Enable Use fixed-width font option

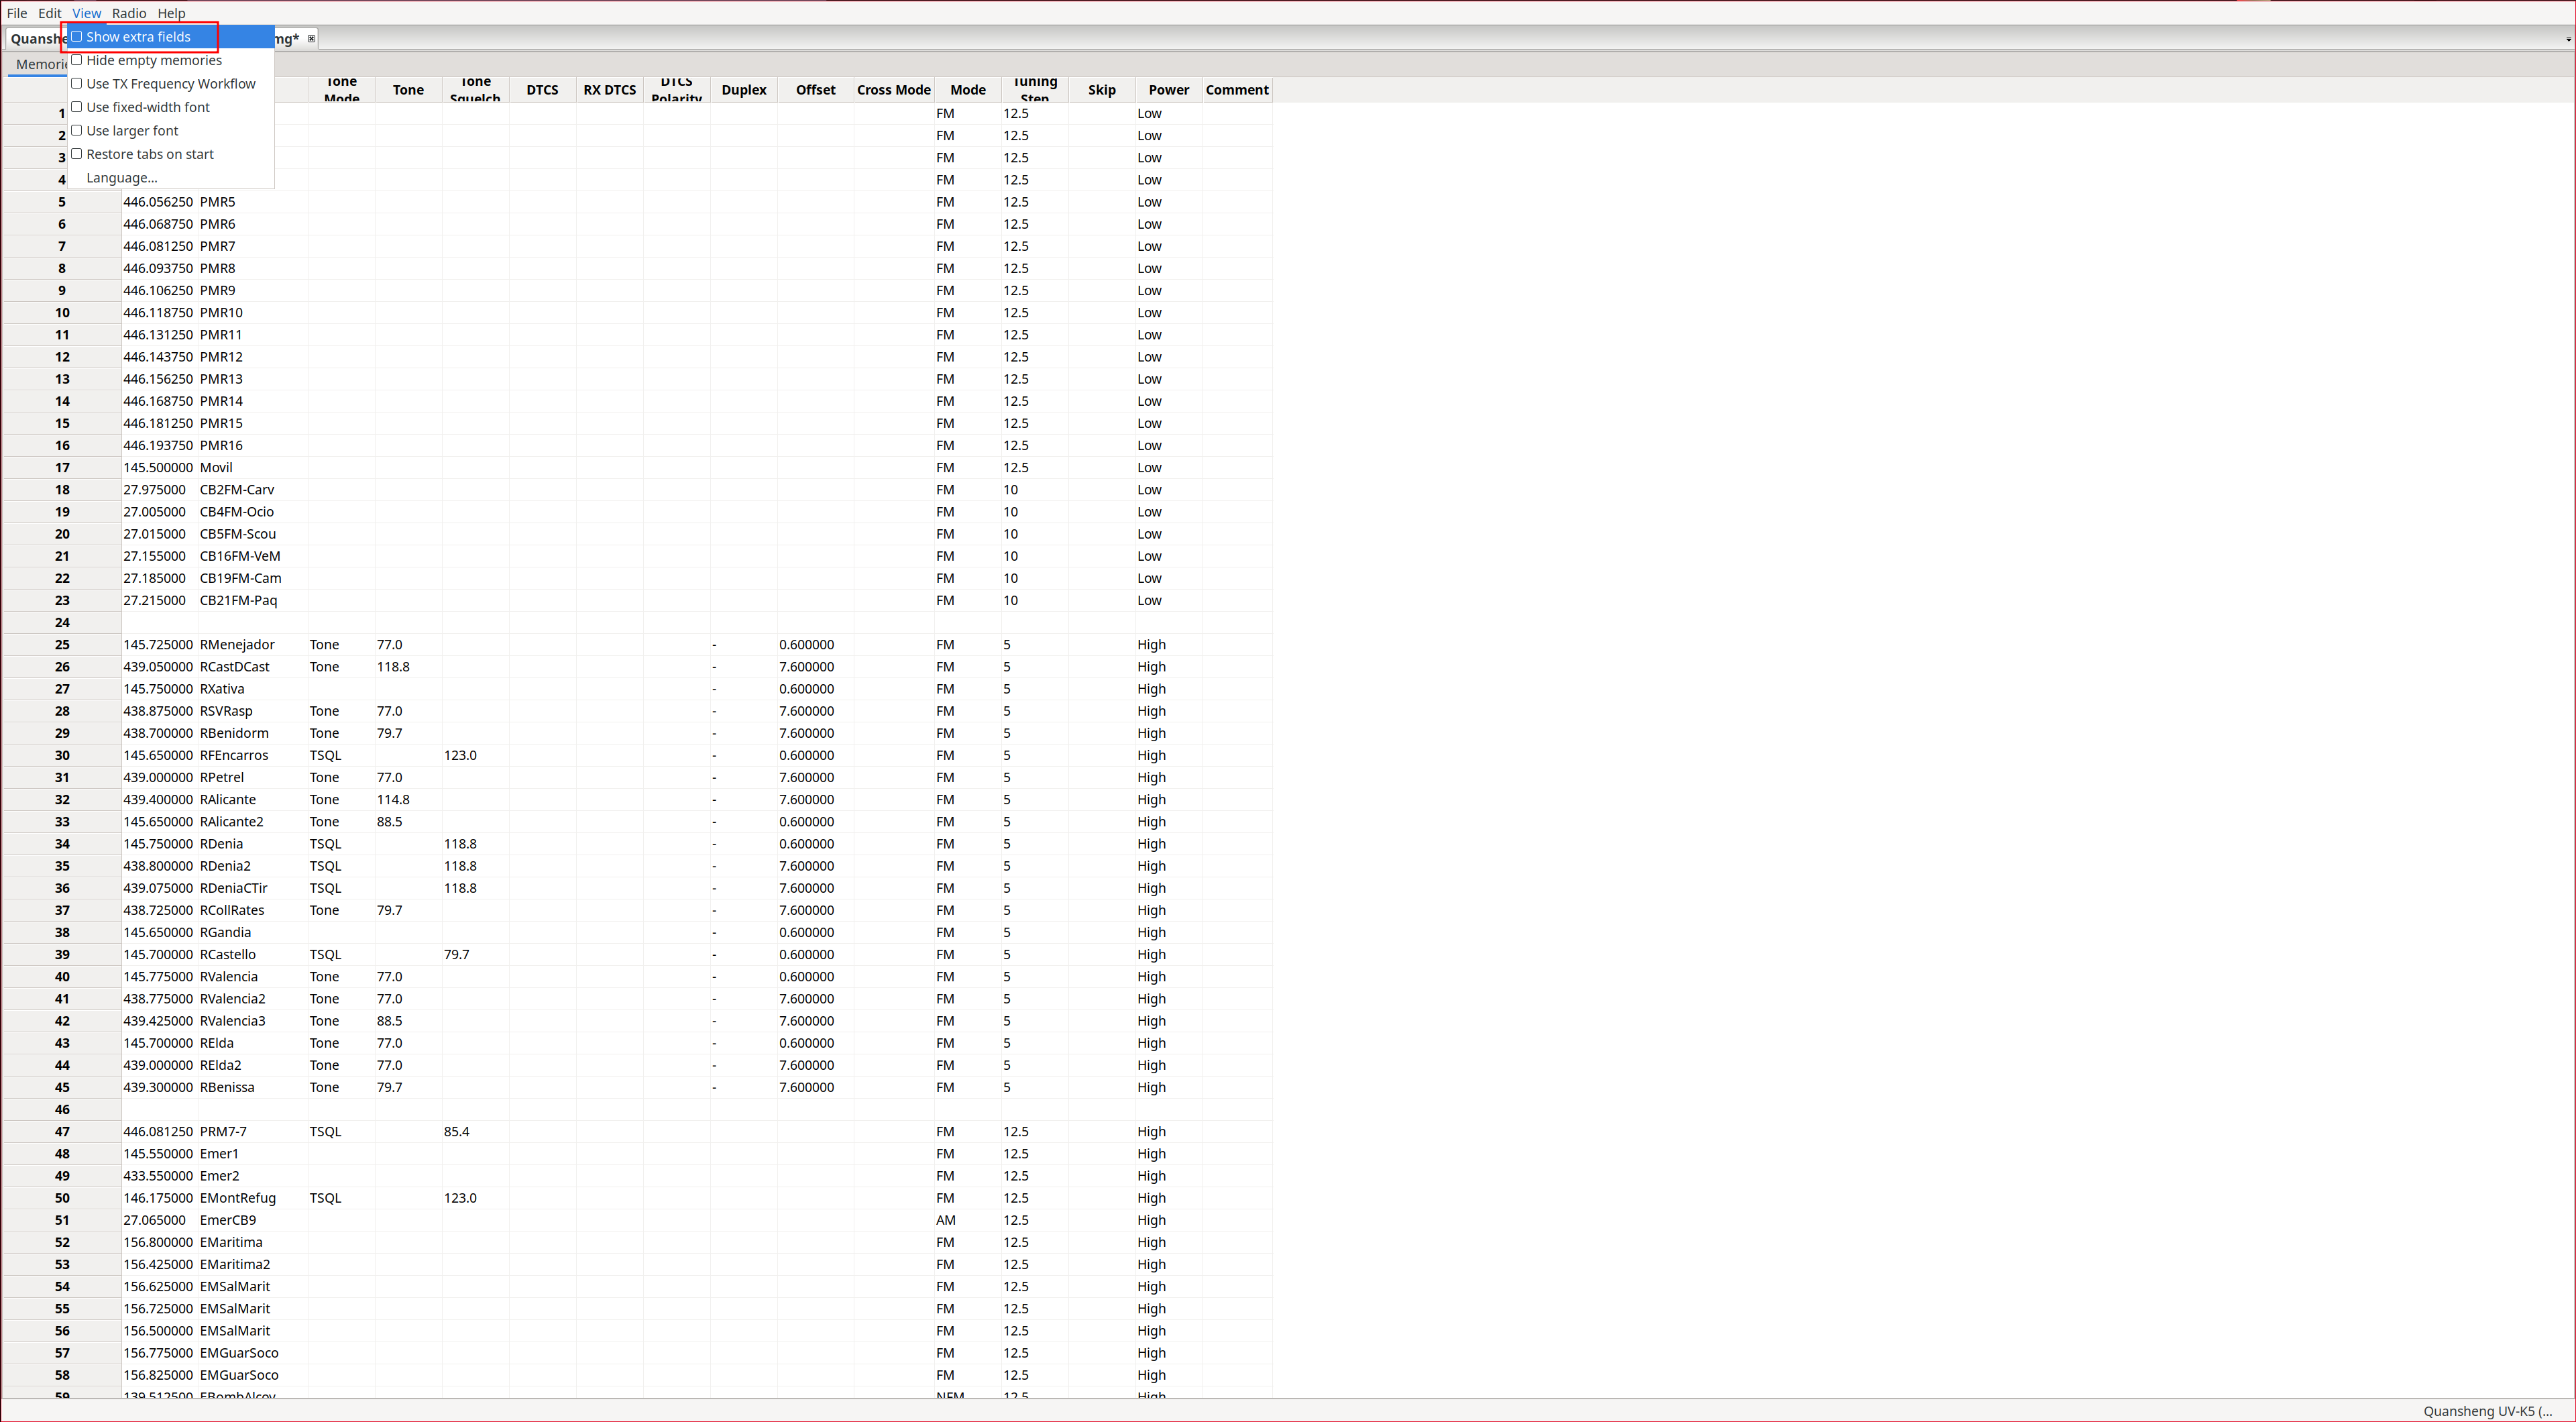point(147,107)
